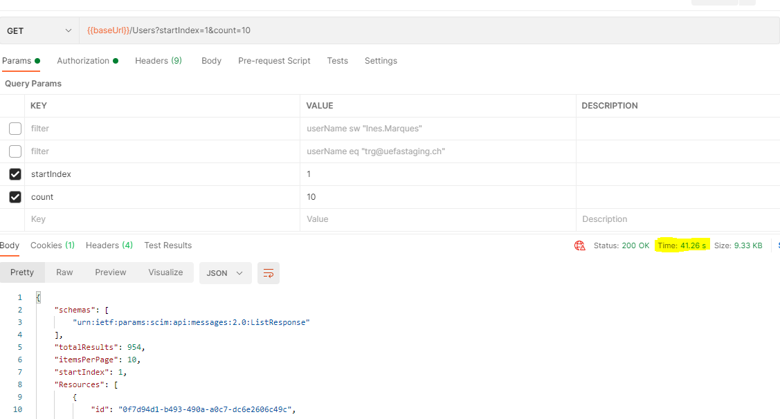
Task: Select the highlighted Time: 41.26 s value
Action: click(682, 245)
